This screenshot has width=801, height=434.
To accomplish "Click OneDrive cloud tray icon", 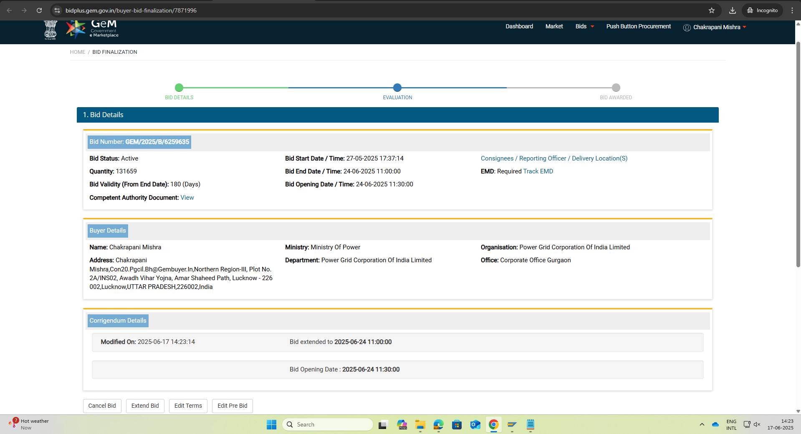I will tap(715, 424).
